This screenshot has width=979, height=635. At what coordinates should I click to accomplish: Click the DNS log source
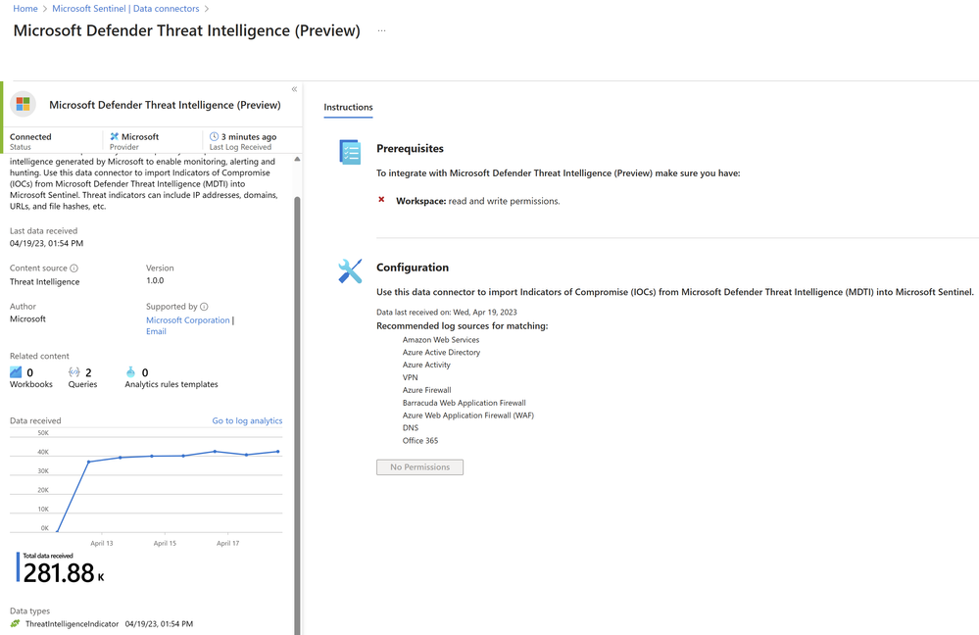[x=411, y=427]
